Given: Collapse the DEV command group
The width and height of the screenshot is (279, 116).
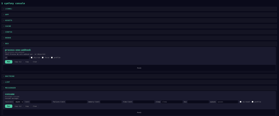Looking at the screenshot, I should click(x=139, y=44).
